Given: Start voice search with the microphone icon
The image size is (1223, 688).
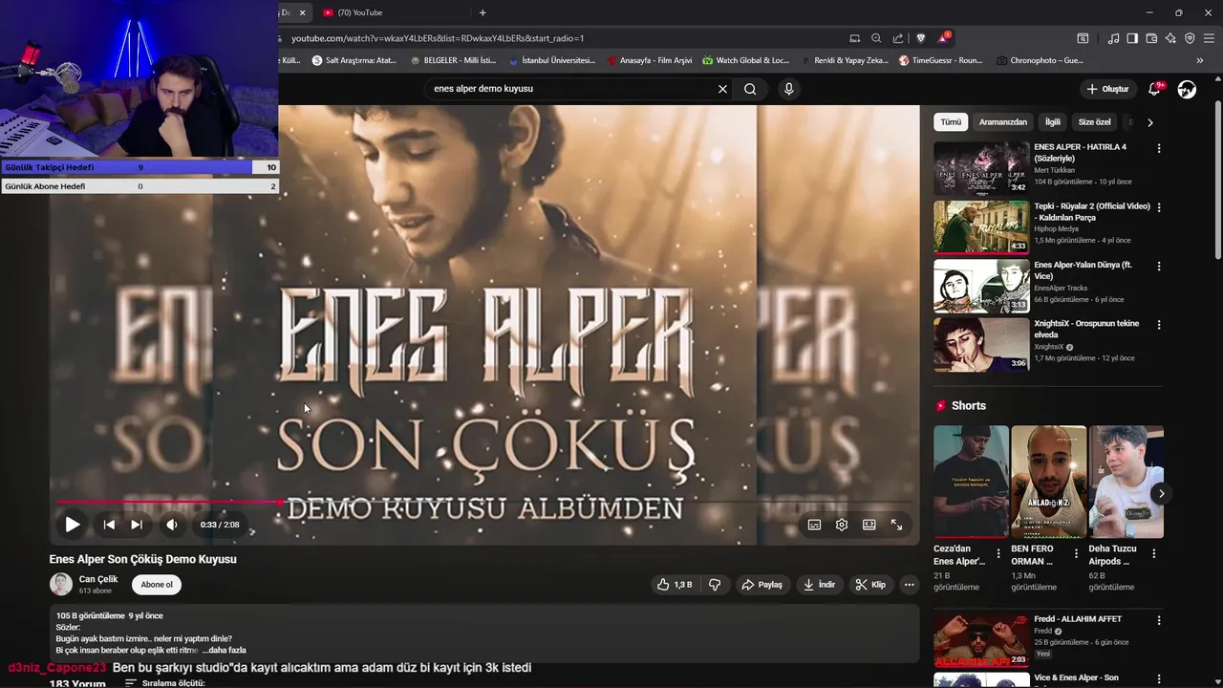Looking at the screenshot, I should pyautogui.click(x=788, y=89).
